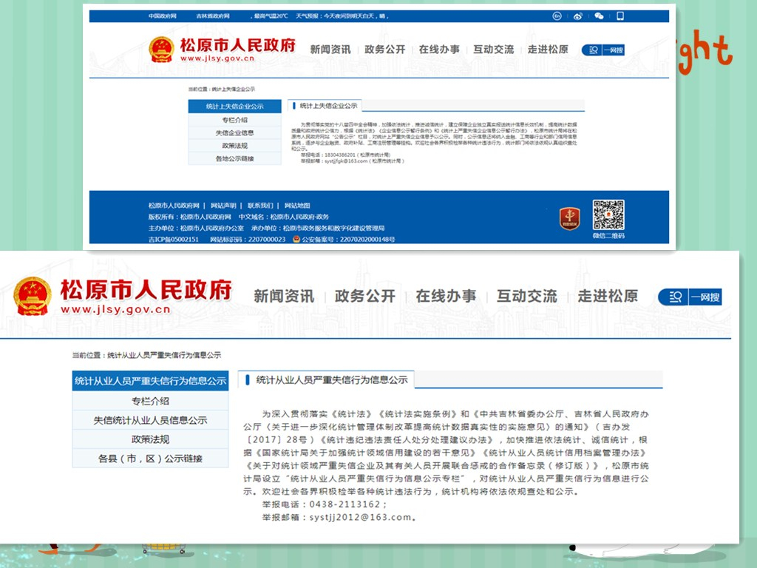Select 统计从业人员严重失信行为信息公示 sidebar header
Screen dimensions: 757x568
pyautogui.click(x=150, y=381)
